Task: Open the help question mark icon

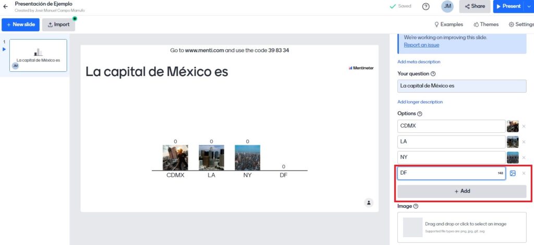Action: pos(426,6)
